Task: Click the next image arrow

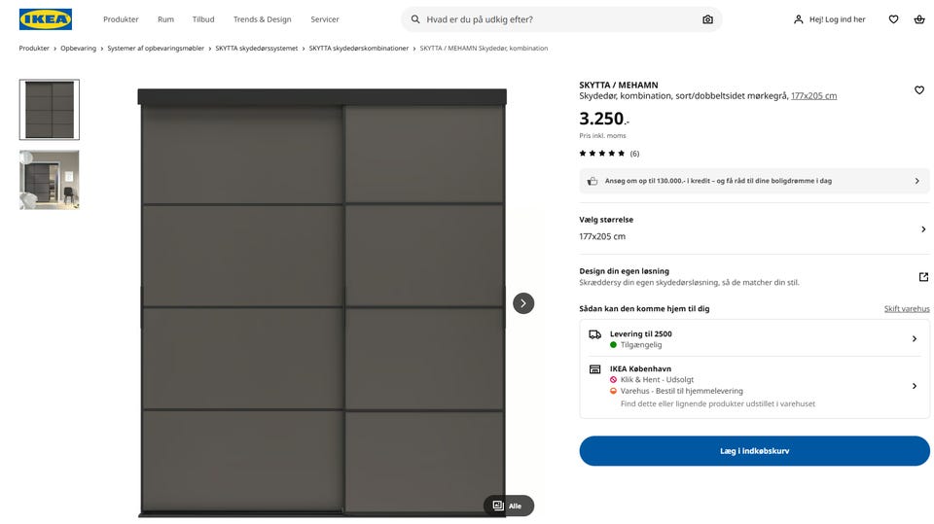Action: tap(523, 303)
